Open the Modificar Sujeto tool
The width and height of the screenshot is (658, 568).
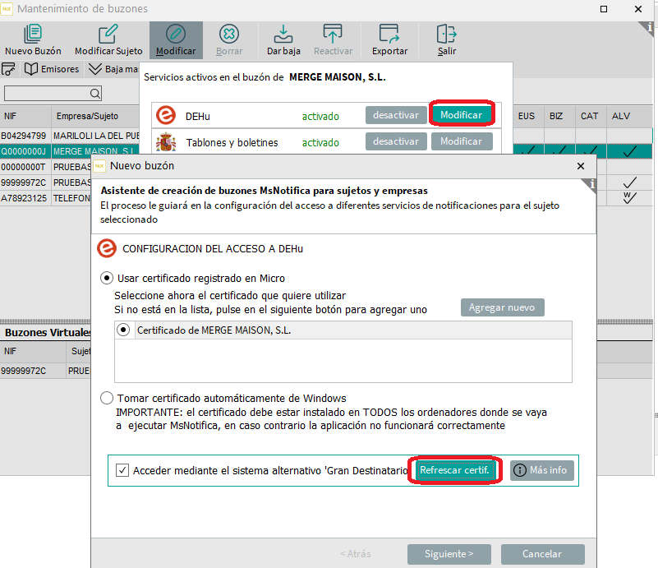[x=108, y=35]
